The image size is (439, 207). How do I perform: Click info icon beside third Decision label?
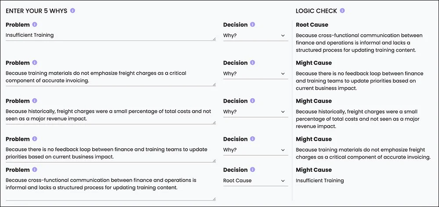click(x=253, y=101)
